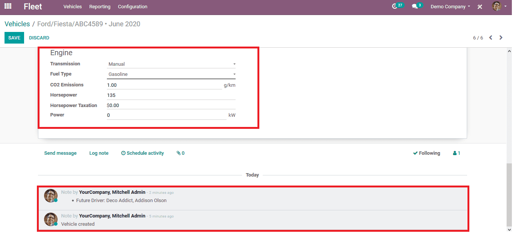Click the attachments paperclip icon showing 0

(x=180, y=153)
